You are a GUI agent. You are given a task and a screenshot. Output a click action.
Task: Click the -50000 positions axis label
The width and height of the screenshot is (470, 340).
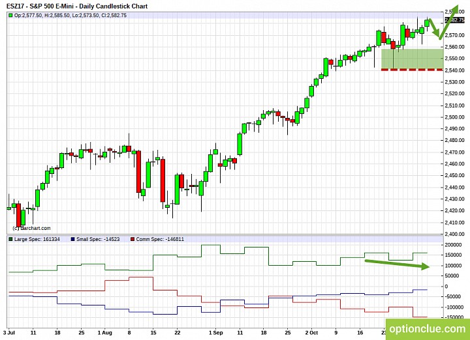452,296
